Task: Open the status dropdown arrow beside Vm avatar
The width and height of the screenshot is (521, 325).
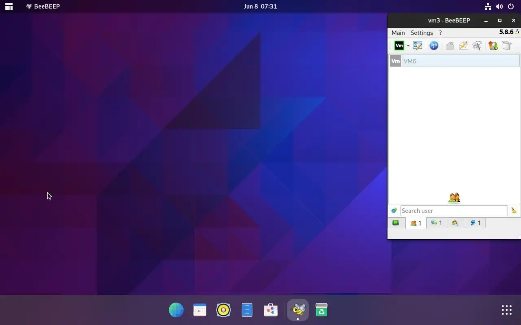Action: (x=408, y=46)
